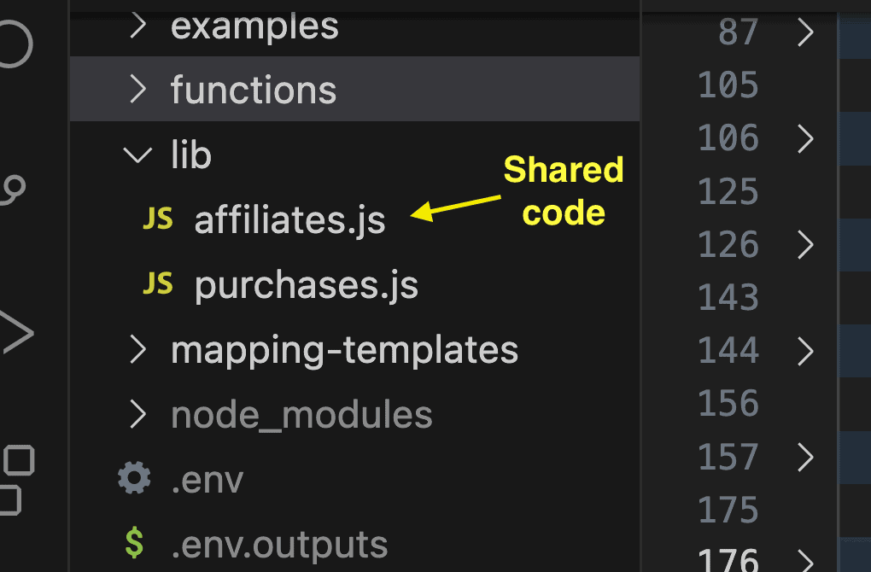
Task: Expand the node_modules folder
Action: point(137,415)
